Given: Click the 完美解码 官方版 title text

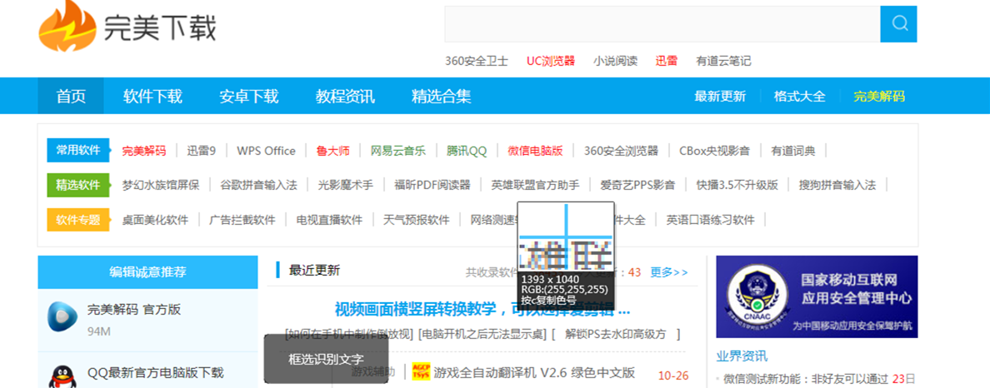Looking at the screenshot, I should 134,310.
